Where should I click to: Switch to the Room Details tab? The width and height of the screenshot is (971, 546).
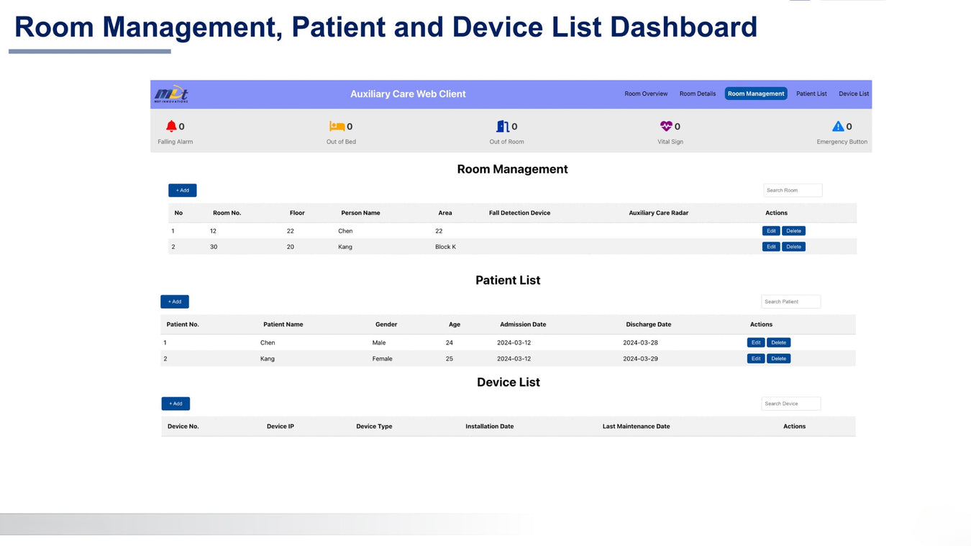pyautogui.click(x=697, y=94)
